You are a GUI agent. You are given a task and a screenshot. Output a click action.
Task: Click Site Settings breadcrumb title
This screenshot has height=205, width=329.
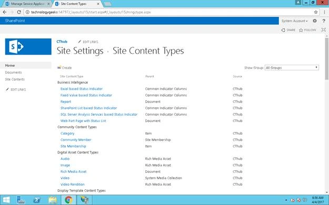tap(80, 51)
